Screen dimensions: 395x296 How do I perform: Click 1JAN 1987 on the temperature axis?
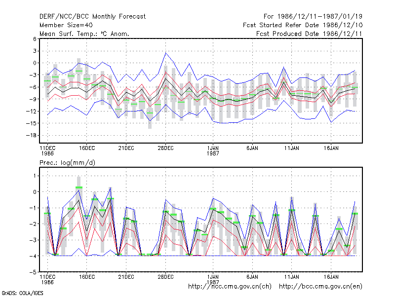coord(213,150)
